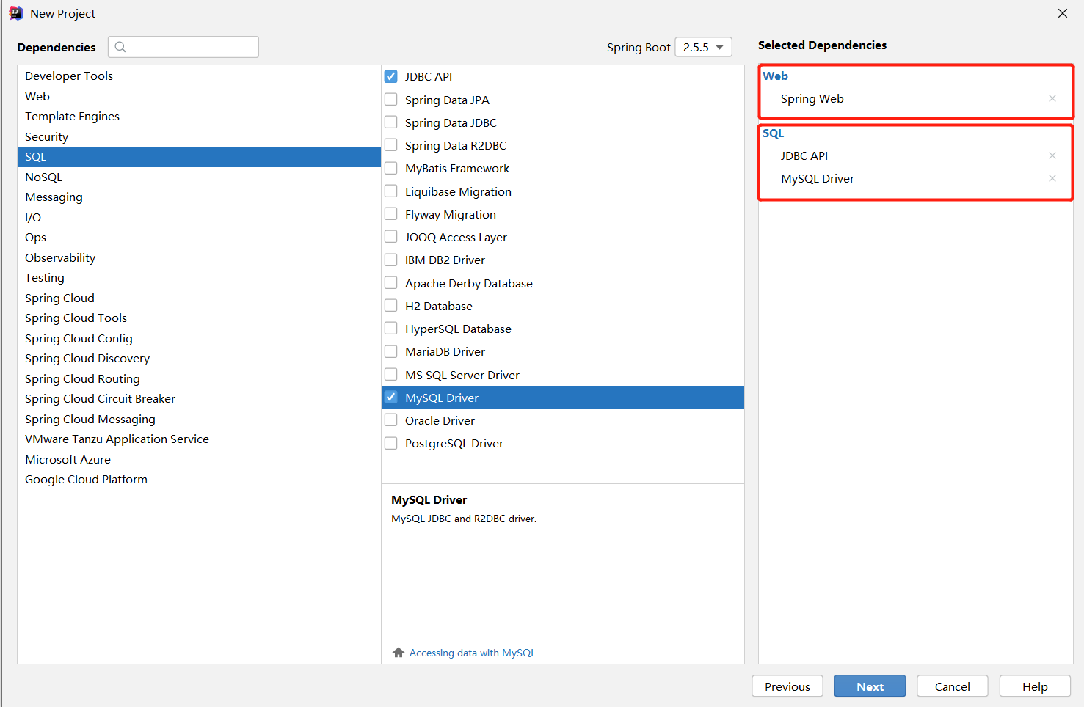
Task: Select Spring Cloud Circuit Breaker
Action: coord(199,398)
